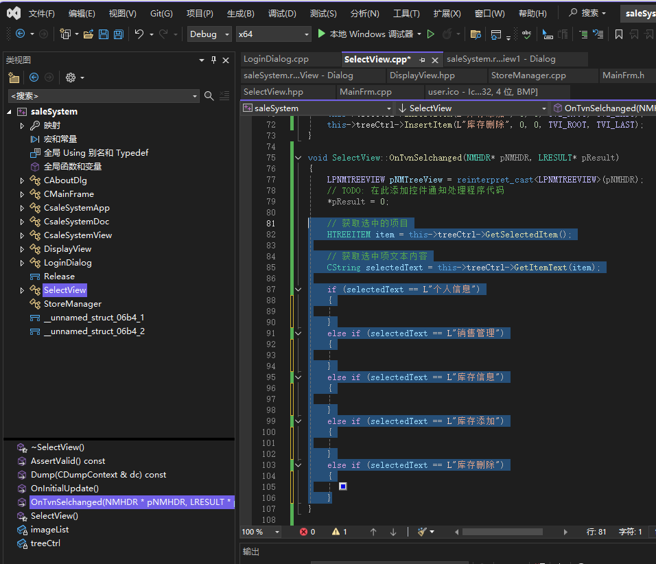This screenshot has height=564, width=656.
Task: Click the code cleanup broom icon
Action: coord(422,532)
